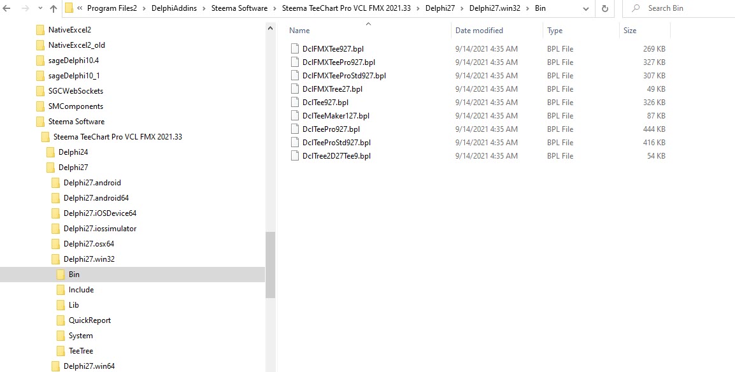
Task: Click file icon of DclFMXTeeProStd927.bpl
Action: click(x=295, y=75)
